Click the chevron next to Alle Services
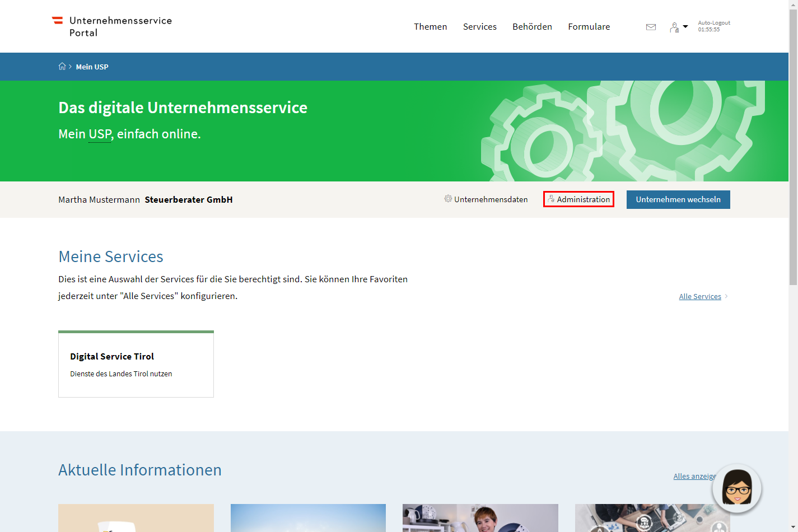Viewport: 798px width, 532px height. point(726,296)
